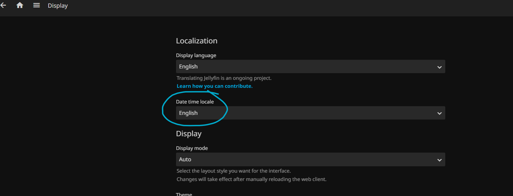Click the chevron on Display mode field

point(439,160)
